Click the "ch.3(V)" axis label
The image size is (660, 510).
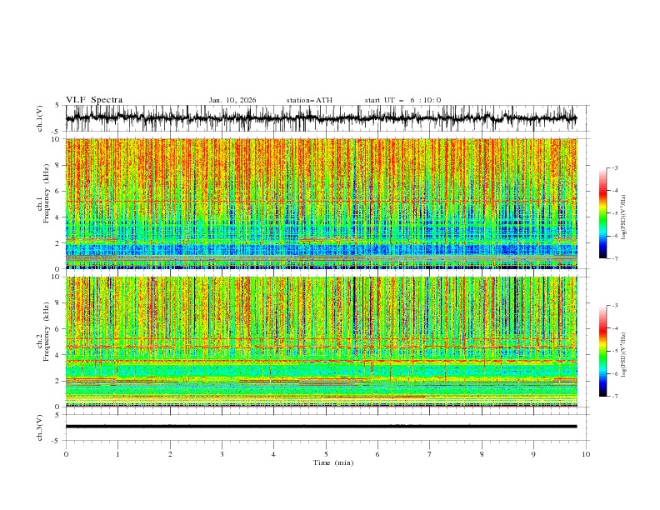coord(40,427)
